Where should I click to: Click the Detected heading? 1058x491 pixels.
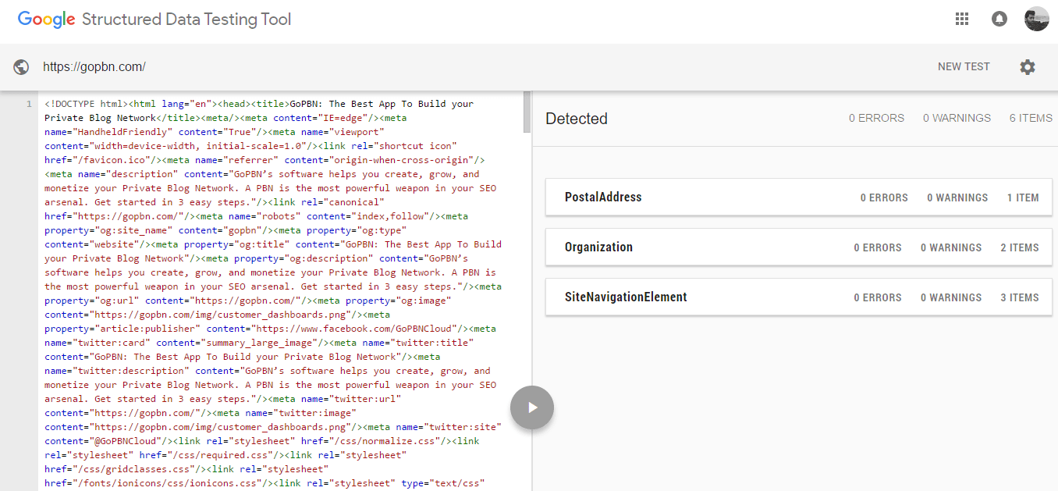pos(577,119)
